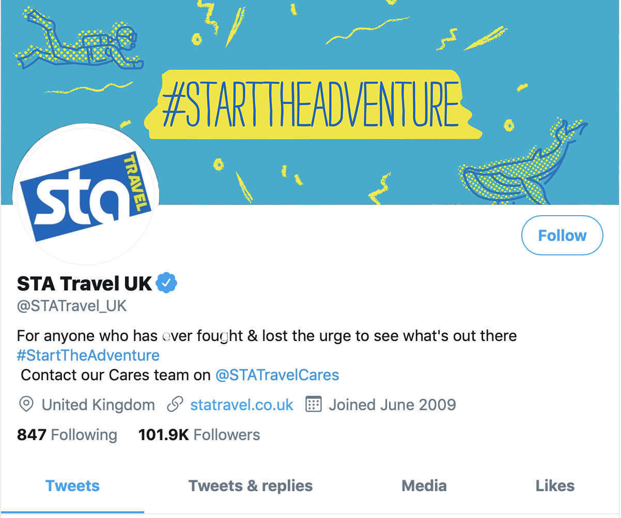621x518 pixels.
Task: Click the chain link icon
Action: pyautogui.click(x=176, y=404)
